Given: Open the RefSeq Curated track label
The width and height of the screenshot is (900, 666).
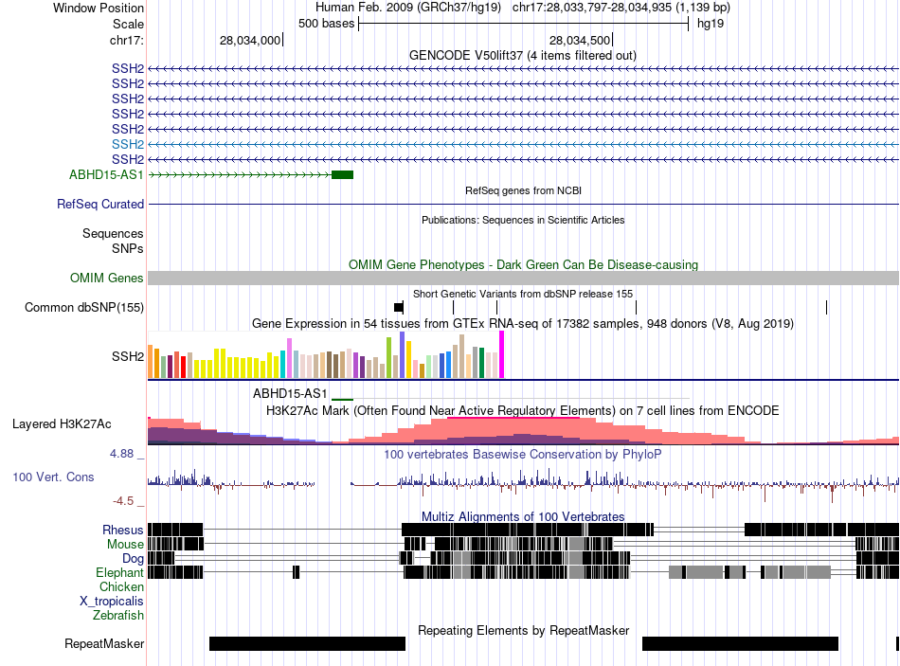Looking at the screenshot, I should 100,204.
